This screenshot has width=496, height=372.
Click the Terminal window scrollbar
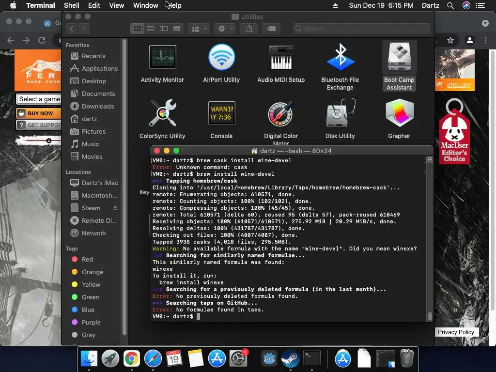pos(430,316)
